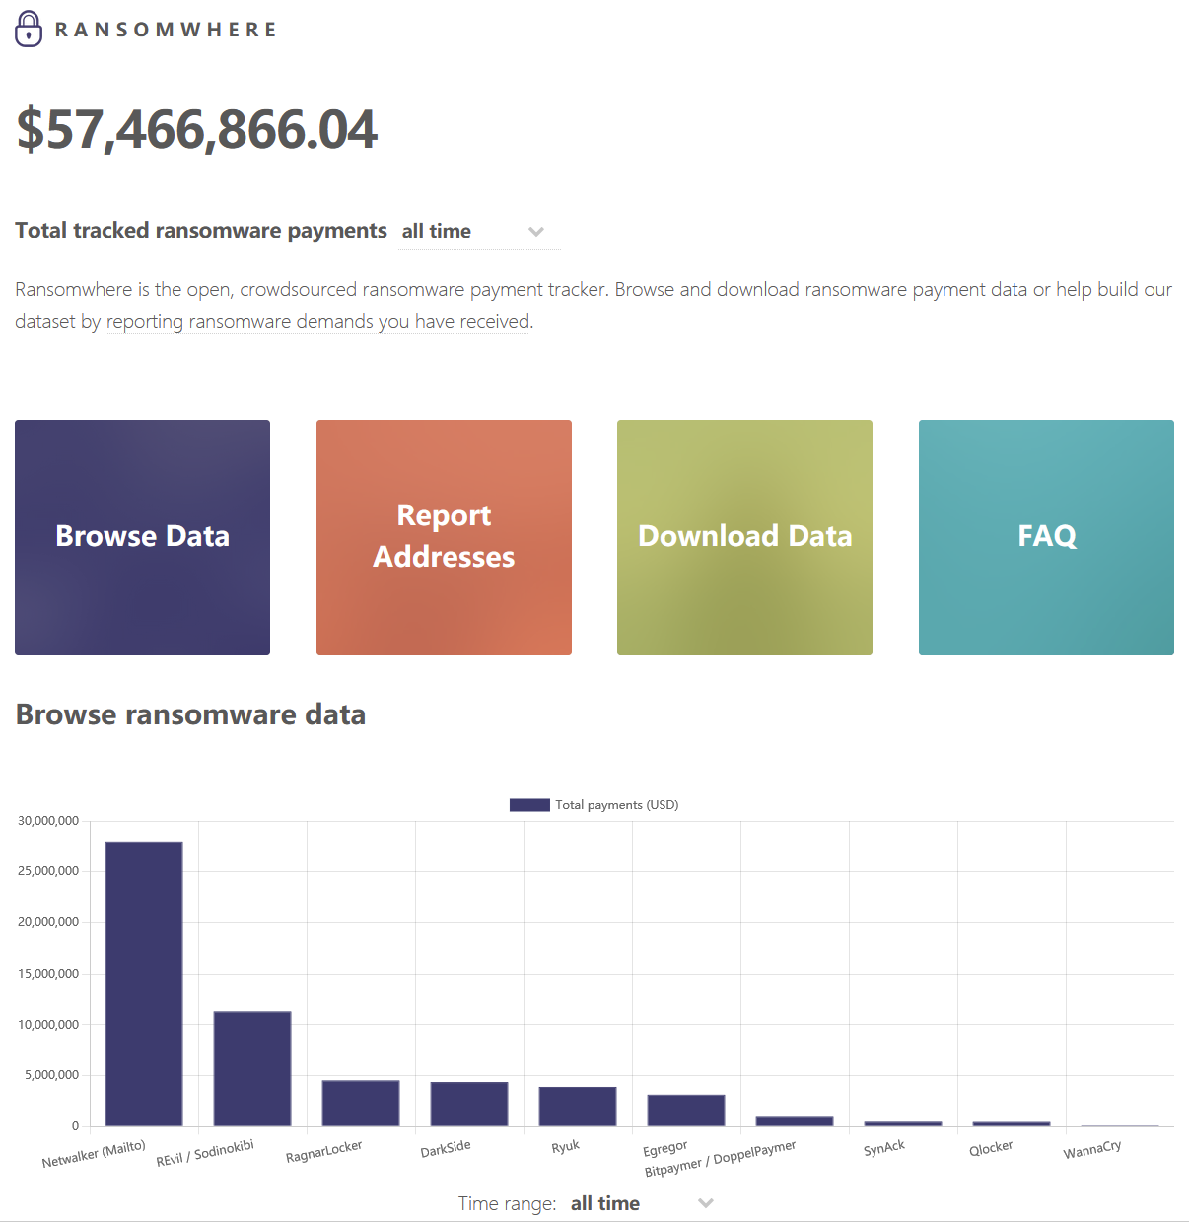Click the Download Data tile
The height and width of the screenshot is (1222, 1189).
pyautogui.click(x=744, y=537)
